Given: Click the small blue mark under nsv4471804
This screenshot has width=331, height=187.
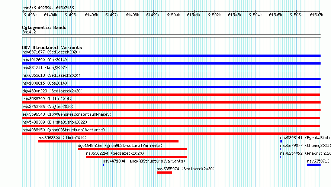Looking at the screenshot, I should coord(103,165).
